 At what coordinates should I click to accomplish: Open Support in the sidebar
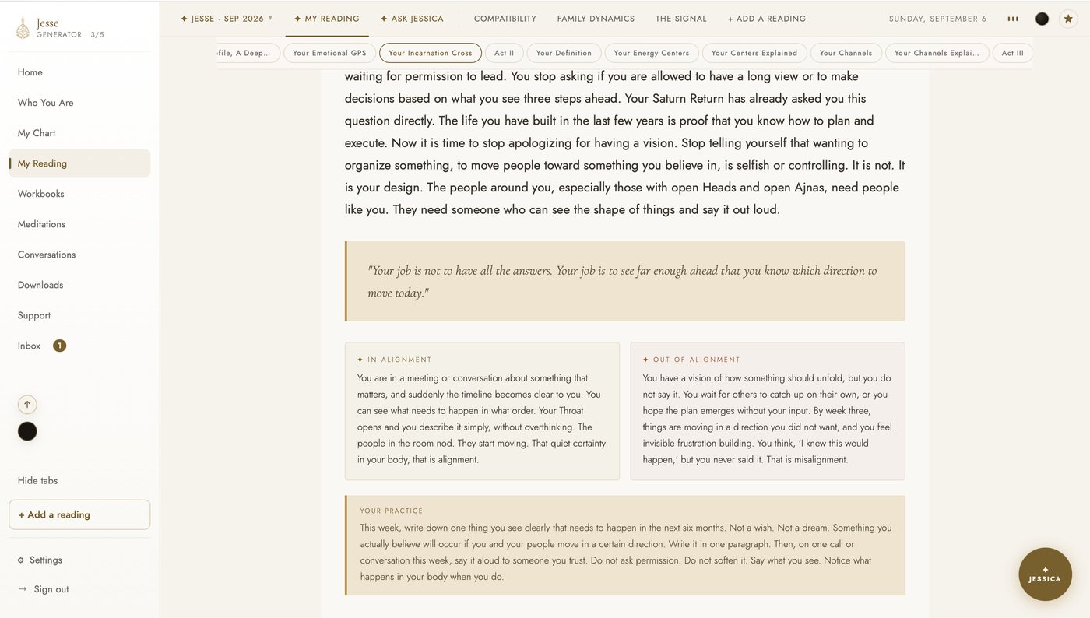pos(79,315)
